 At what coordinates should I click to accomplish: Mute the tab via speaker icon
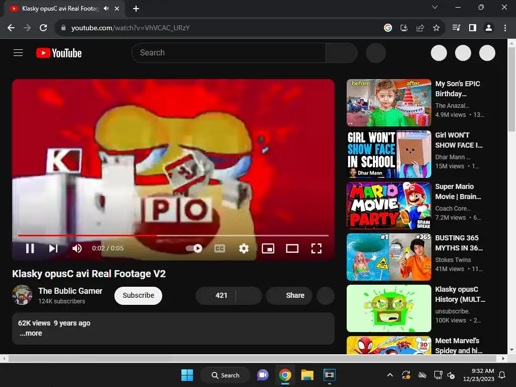pyautogui.click(x=106, y=9)
